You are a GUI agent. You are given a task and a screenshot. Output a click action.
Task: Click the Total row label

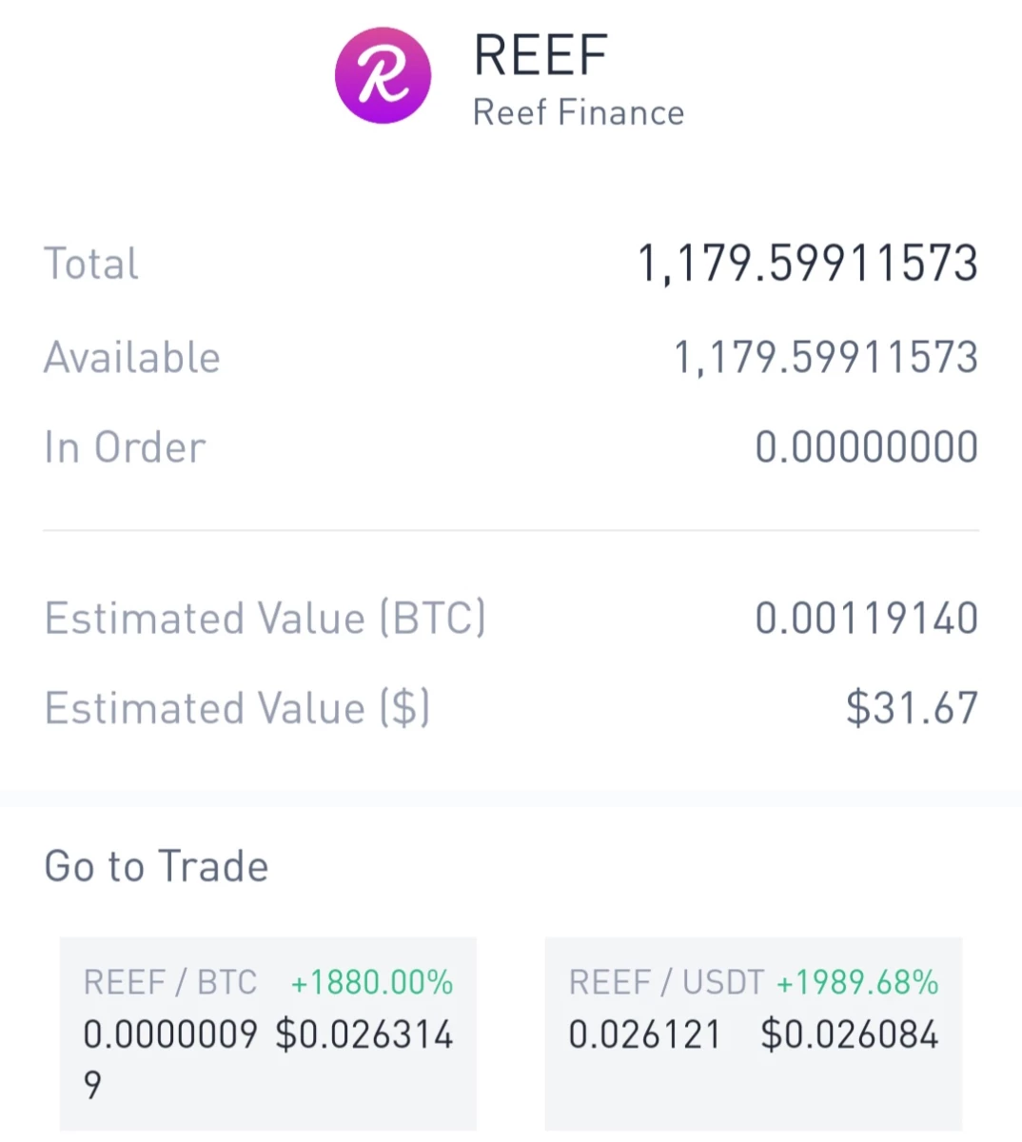click(x=91, y=264)
